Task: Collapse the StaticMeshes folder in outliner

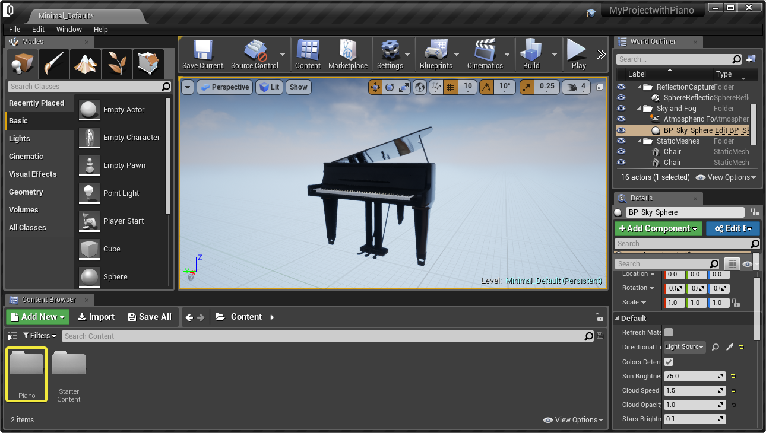Action: click(x=640, y=141)
